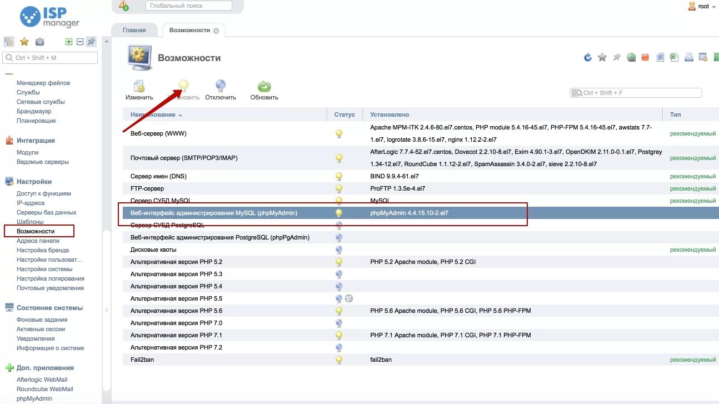Viewport: 719px width, 404px height.
Task: Collapse the Состояние системы section
Action: click(49, 308)
